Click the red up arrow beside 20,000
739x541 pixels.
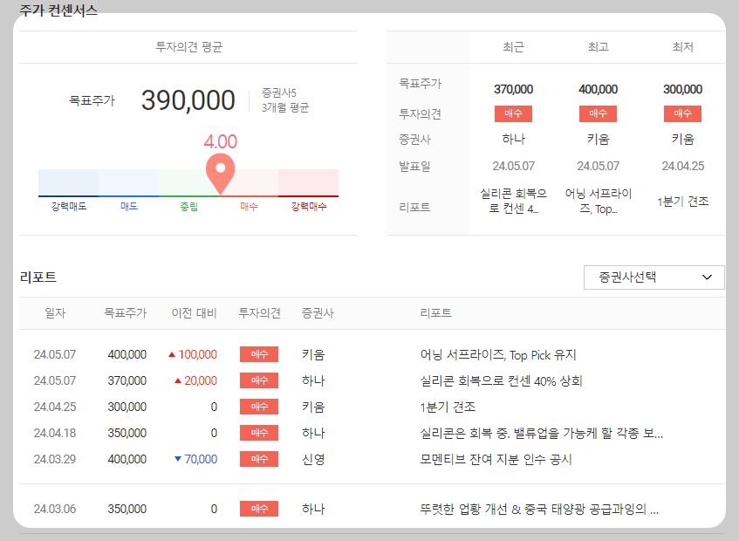(178, 380)
